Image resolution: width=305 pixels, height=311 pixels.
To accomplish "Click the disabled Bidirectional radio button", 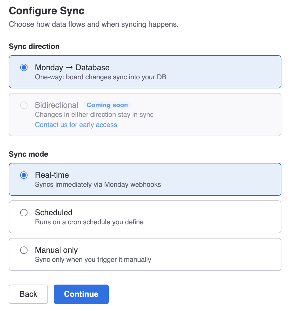I will click(x=24, y=105).
